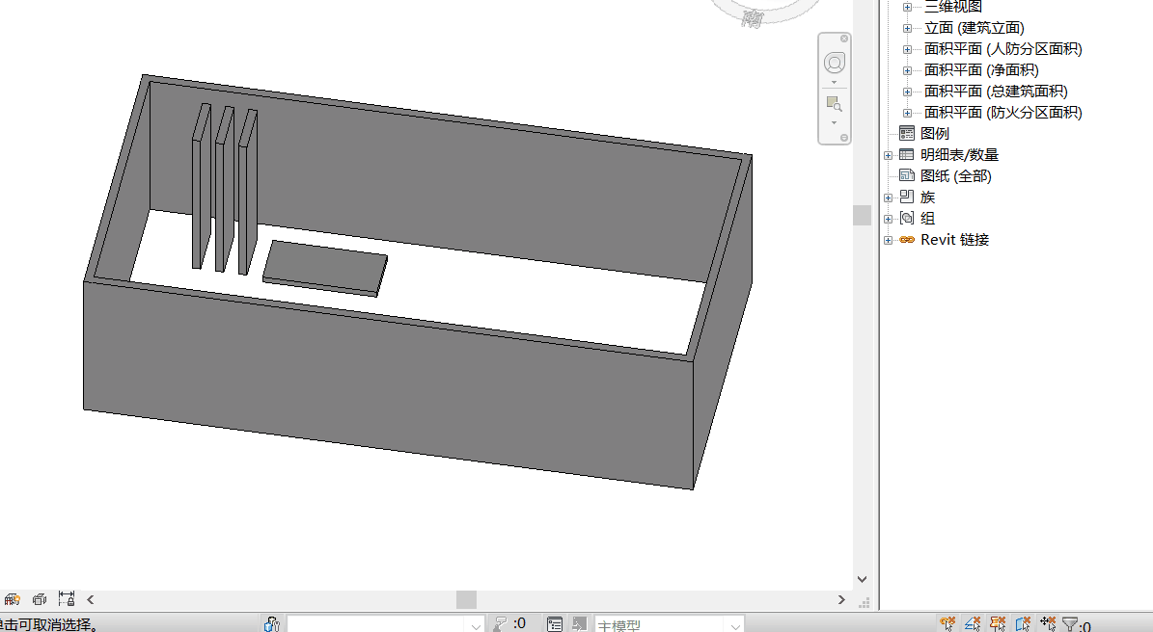Click the Revit 链接 chain link icon
Image resolution: width=1153 pixels, height=632 pixels.
(x=907, y=239)
